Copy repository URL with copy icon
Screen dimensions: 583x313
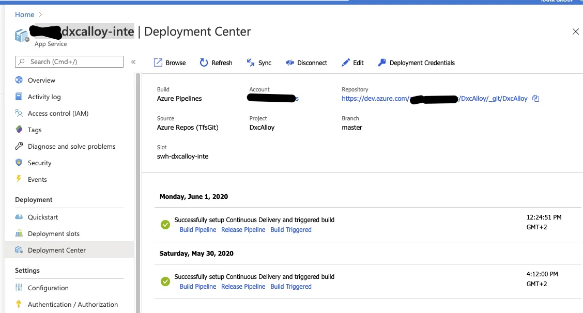point(535,98)
